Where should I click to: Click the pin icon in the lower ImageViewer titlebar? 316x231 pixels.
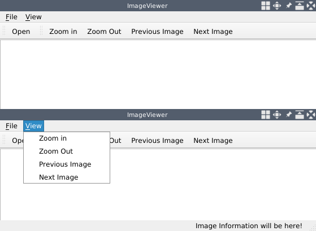[x=289, y=115]
